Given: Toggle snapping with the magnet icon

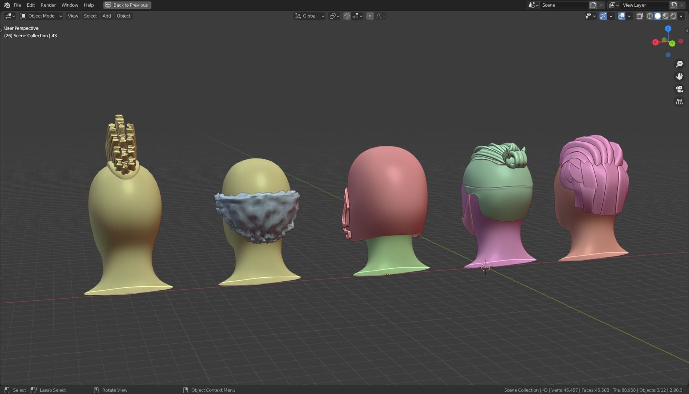Looking at the screenshot, I should pyautogui.click(x=347, y=16).
